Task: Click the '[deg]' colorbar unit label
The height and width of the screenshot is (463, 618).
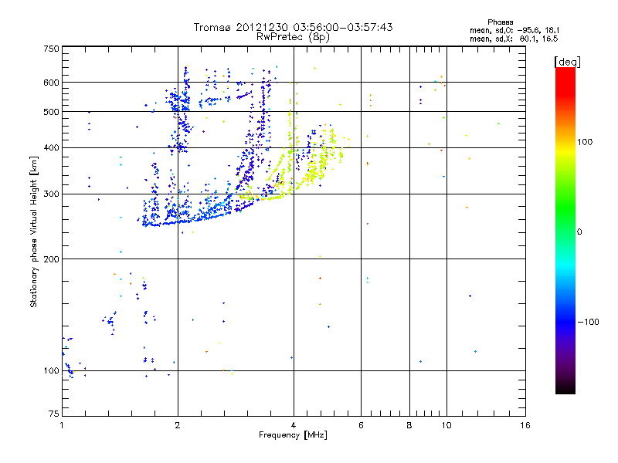Action: 567,62
